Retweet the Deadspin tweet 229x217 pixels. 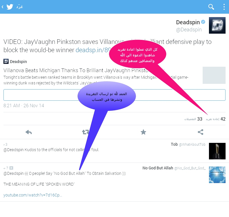85,132
